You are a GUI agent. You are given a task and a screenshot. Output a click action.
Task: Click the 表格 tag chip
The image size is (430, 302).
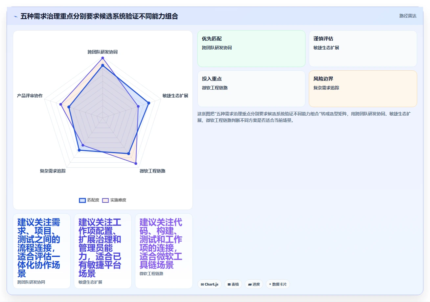click(233, 284)
